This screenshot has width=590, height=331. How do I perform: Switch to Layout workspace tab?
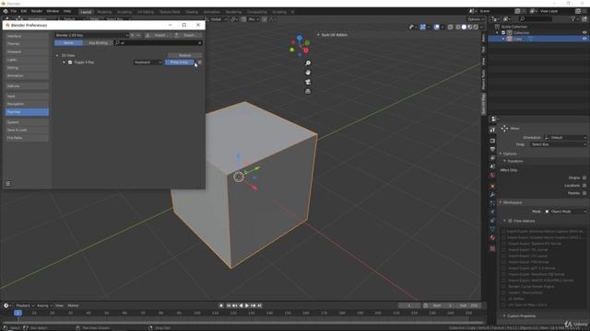pos(86,12)
